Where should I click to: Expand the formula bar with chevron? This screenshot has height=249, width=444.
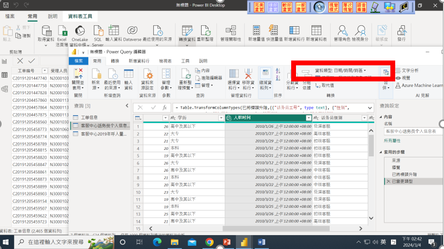370,108
